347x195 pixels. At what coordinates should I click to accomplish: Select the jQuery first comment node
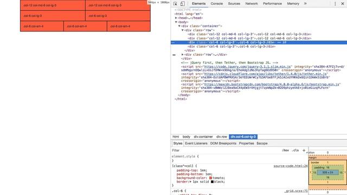pos(229,63)
